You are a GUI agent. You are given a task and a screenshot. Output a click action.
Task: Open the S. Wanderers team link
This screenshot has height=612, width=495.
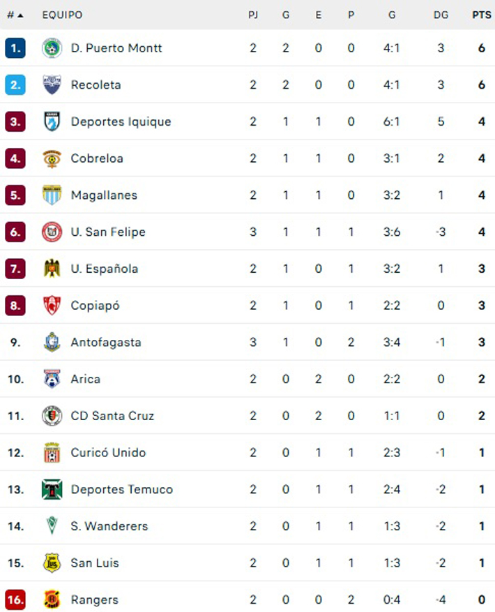(109, 526)
